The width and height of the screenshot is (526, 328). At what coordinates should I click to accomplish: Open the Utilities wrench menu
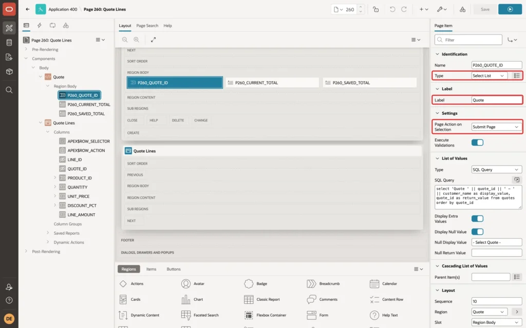[442, 9]
